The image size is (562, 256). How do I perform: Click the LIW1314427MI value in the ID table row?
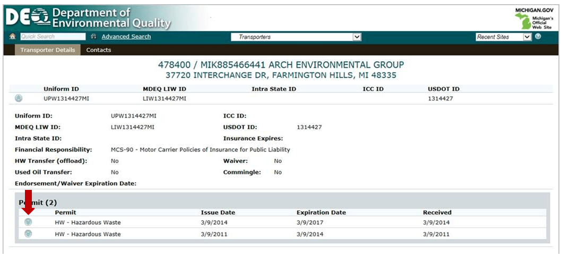(164, 99)
